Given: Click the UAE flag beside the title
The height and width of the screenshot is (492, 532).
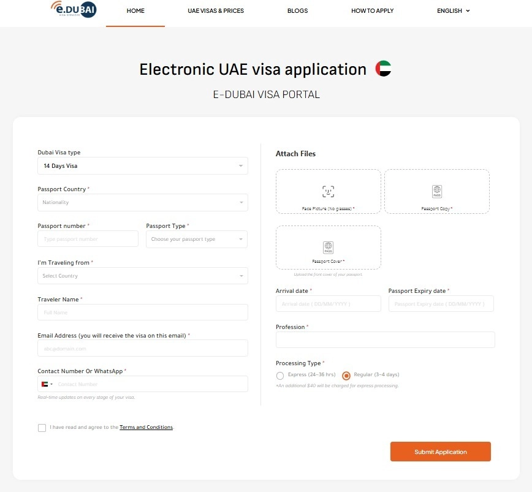Looking at the screenshot, I should pyautogui.click(x=384, y=69).
